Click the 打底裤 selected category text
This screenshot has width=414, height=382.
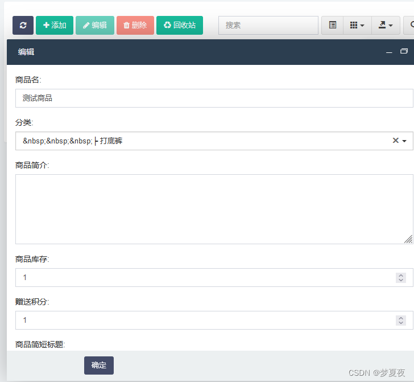111,141
